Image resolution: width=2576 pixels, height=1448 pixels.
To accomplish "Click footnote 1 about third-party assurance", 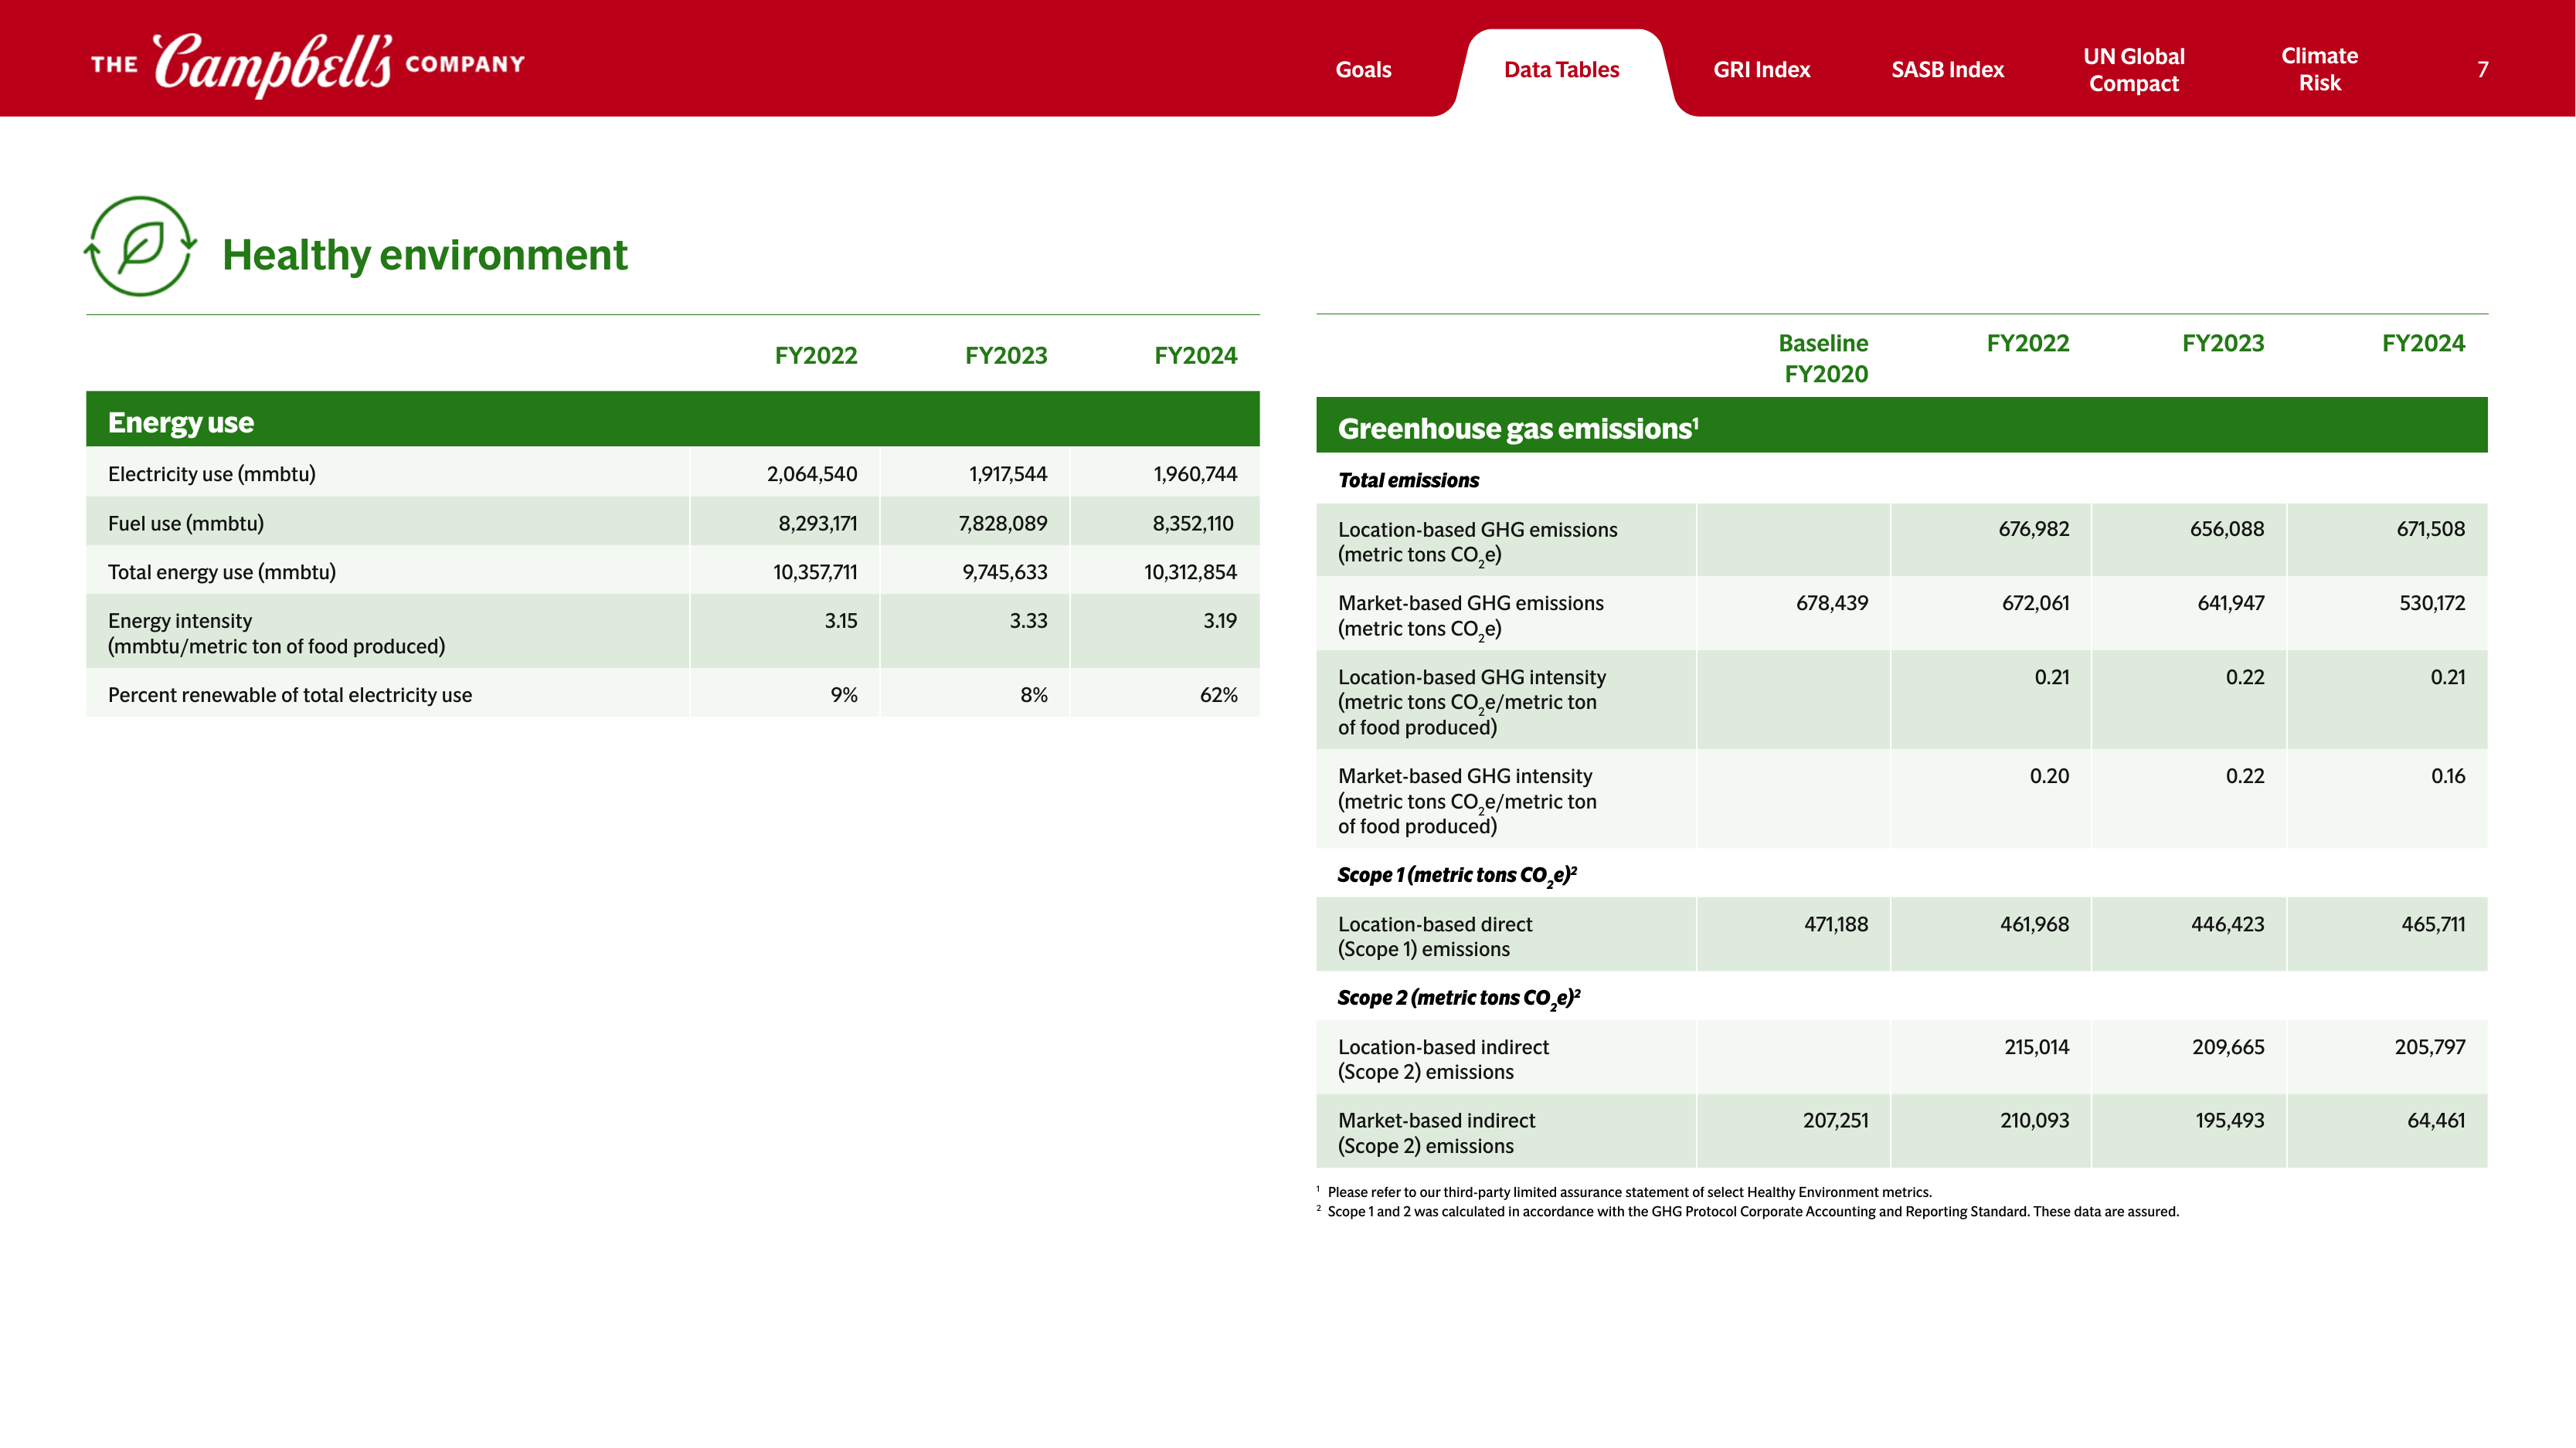I will [1624, 1191].
